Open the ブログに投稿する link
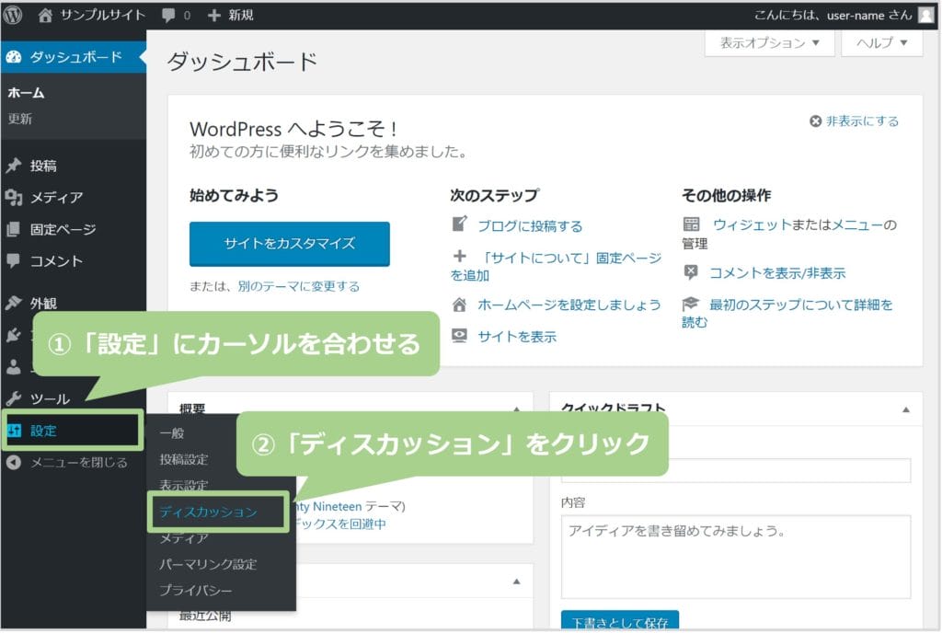The width and height of the screenshot is (942, 633). coord(530,225)
